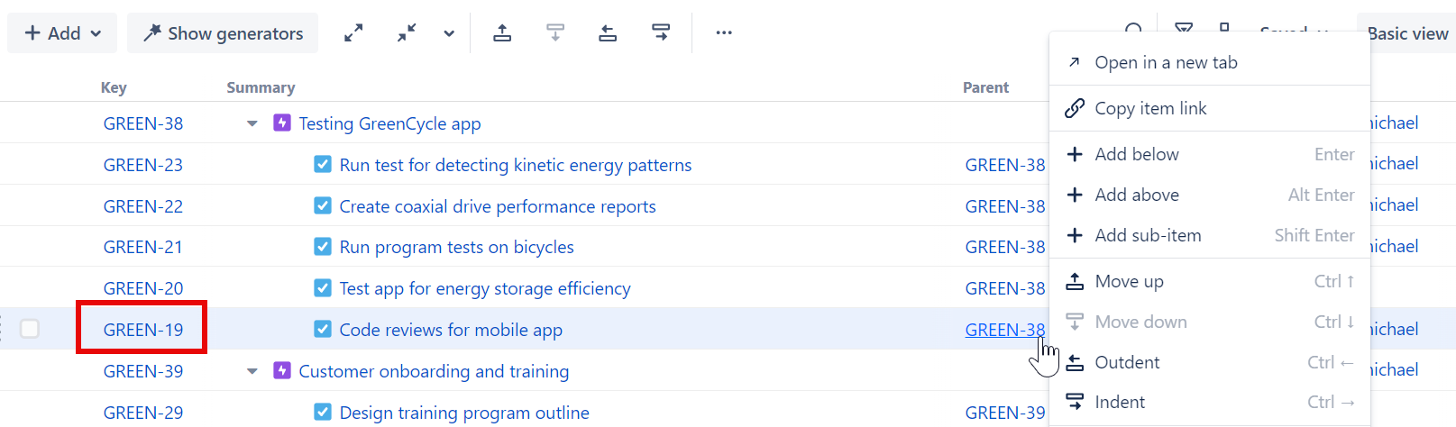The width and height of the screenshot is (1456, 427).
Task: Open the Add dropdown button
Action: 62,33
